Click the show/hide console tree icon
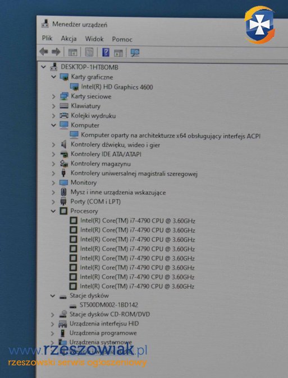The width and height of the screenshot is (288, 378). pyautogui.click(x=73, y=52)
